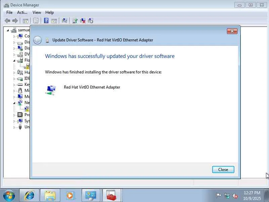The image size is (269, 202).
Task: Click the small device icon in dialog title
Action: (x=47, y=40)
